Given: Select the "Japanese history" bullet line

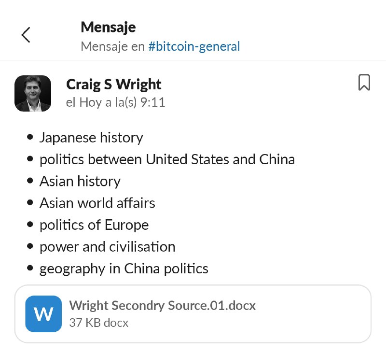Looking at the screenshot, I should coord(91,138).
